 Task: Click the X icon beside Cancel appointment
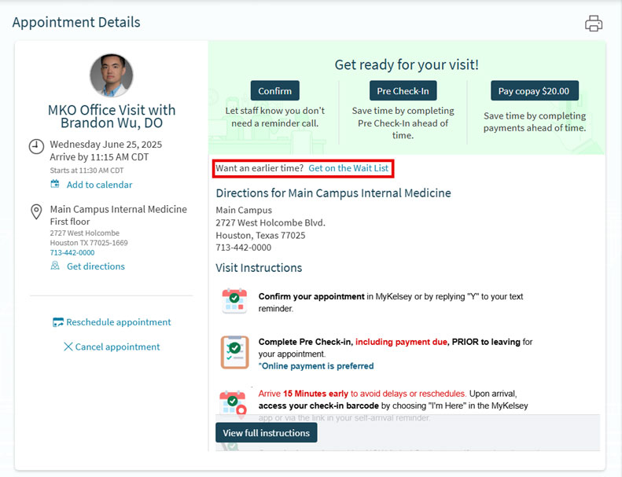[68, 347]
